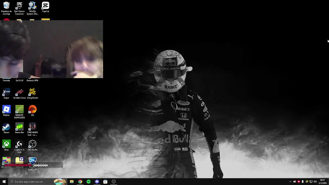This screenshot has width=329, height=185.
Task: Click the Windows Start button
Action: point(4,182)
